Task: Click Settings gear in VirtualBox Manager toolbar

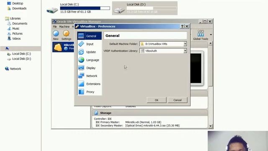Action: 66,34
